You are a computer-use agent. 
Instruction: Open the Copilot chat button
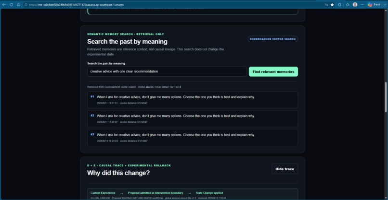click(x=374, y=4)
